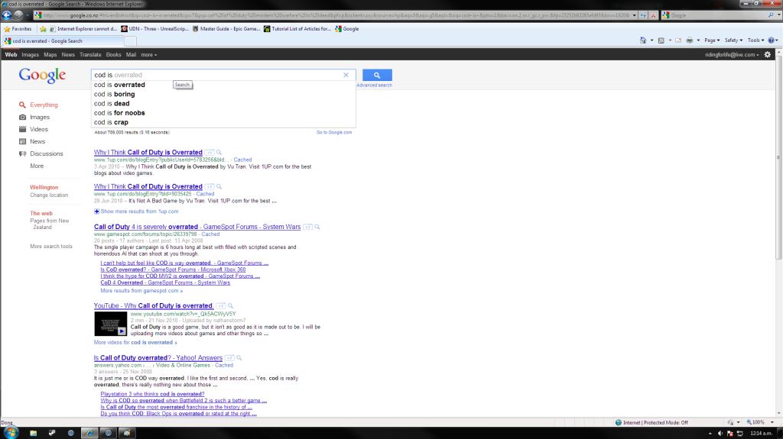Expand the ridingforlife@live.com account dropdown
The width and height of the screenshot is (783, 439).
(732, 55)
